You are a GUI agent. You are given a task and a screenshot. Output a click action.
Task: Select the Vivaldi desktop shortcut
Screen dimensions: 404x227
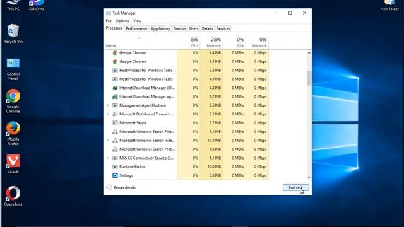pos(13,164)
